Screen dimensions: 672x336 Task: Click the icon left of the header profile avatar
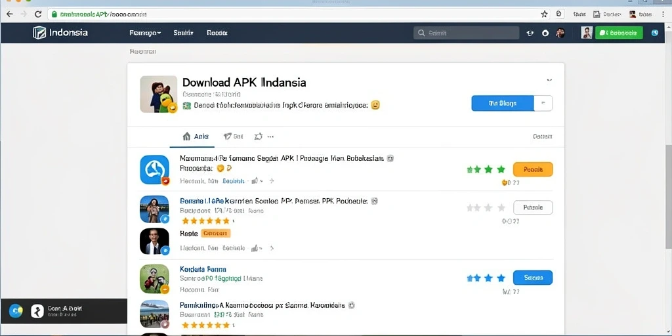530,33
